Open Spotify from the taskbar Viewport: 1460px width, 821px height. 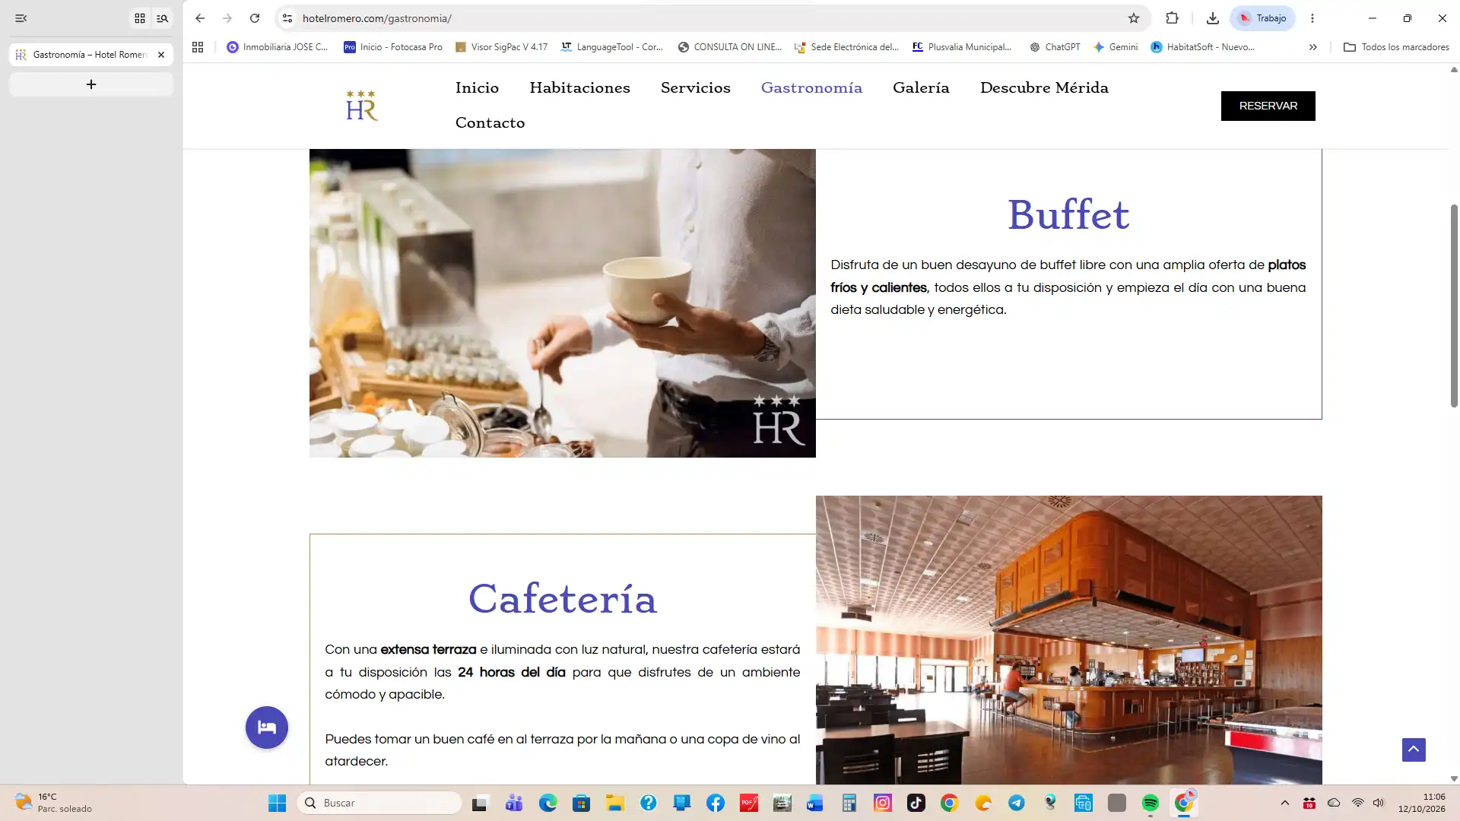[1150, 803]
